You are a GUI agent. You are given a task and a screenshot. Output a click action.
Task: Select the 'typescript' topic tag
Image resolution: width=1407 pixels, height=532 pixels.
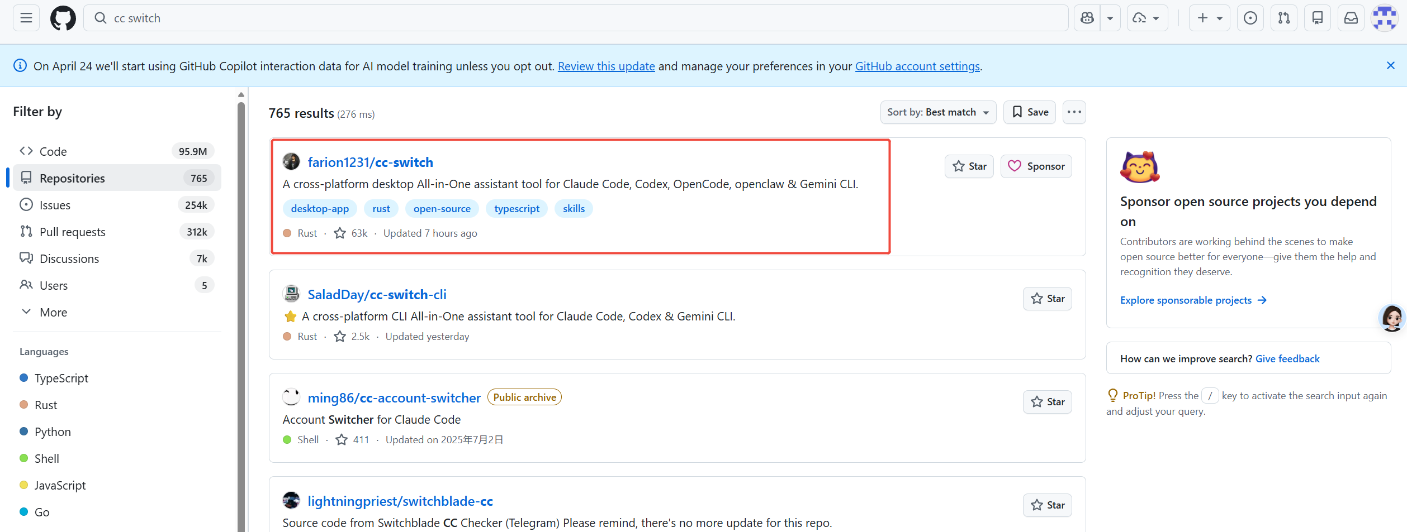[517, 209]
